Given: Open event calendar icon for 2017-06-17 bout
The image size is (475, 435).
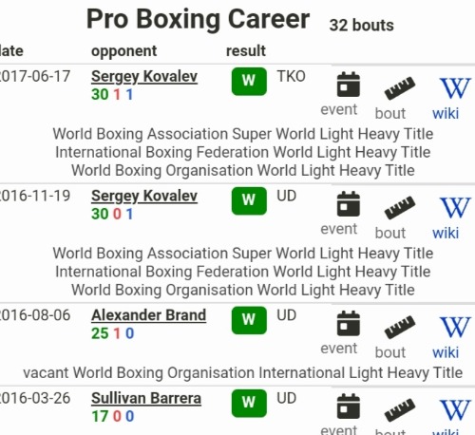Looking at the screenshot, I should click(348, 85).
